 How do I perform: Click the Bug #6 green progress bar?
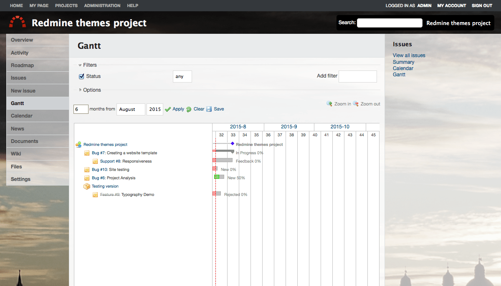(217, 177)
